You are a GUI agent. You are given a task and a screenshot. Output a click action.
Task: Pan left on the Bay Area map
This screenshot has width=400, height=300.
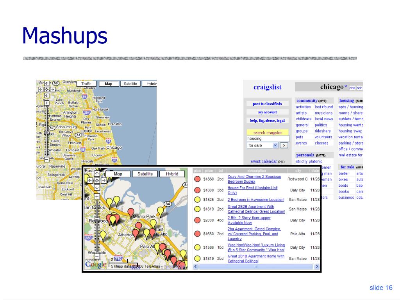click(x=90, y=180)
